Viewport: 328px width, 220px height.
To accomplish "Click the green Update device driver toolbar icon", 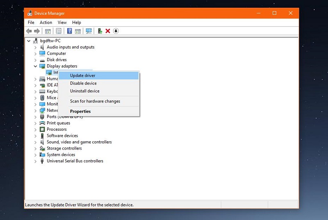I will tap(100, 31).
